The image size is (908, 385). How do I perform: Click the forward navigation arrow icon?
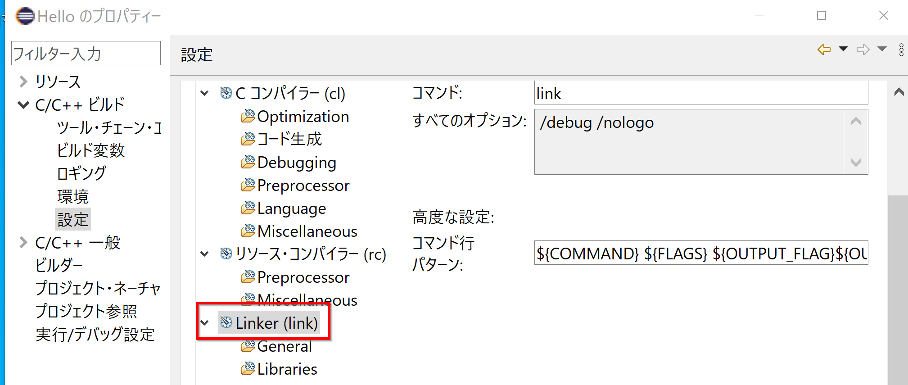863,50
